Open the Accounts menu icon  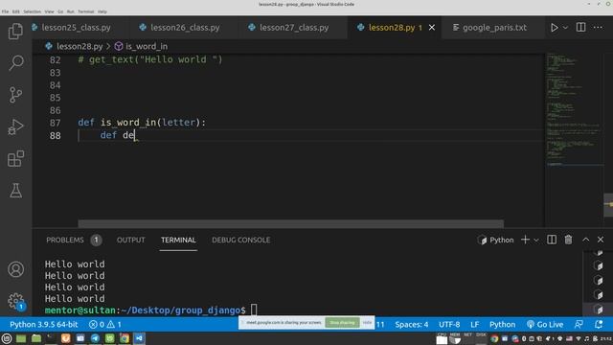(15, 269)
